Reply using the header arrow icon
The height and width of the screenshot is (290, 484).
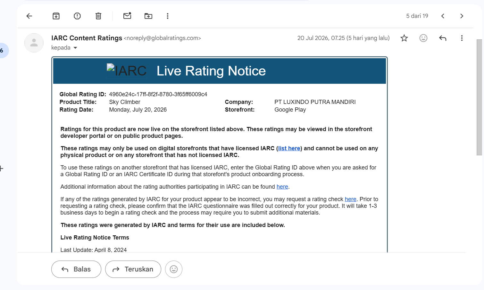tap(443, 38)
